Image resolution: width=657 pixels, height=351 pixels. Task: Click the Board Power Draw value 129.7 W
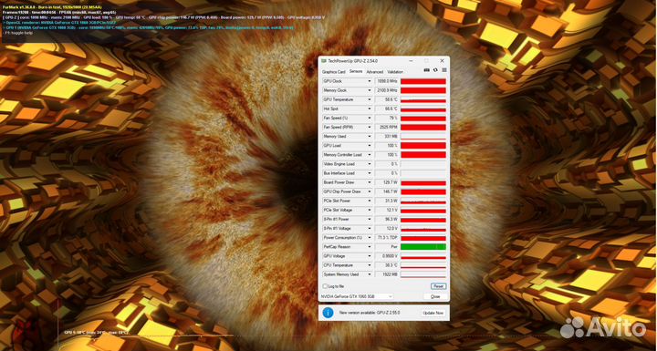[386, 182]
